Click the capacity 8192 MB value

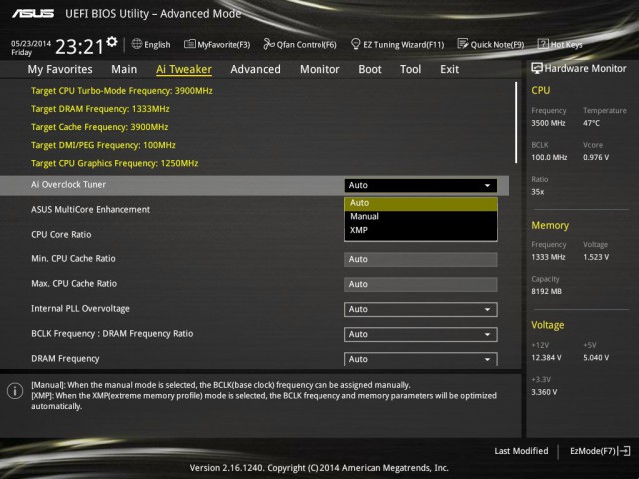point(546,291)
